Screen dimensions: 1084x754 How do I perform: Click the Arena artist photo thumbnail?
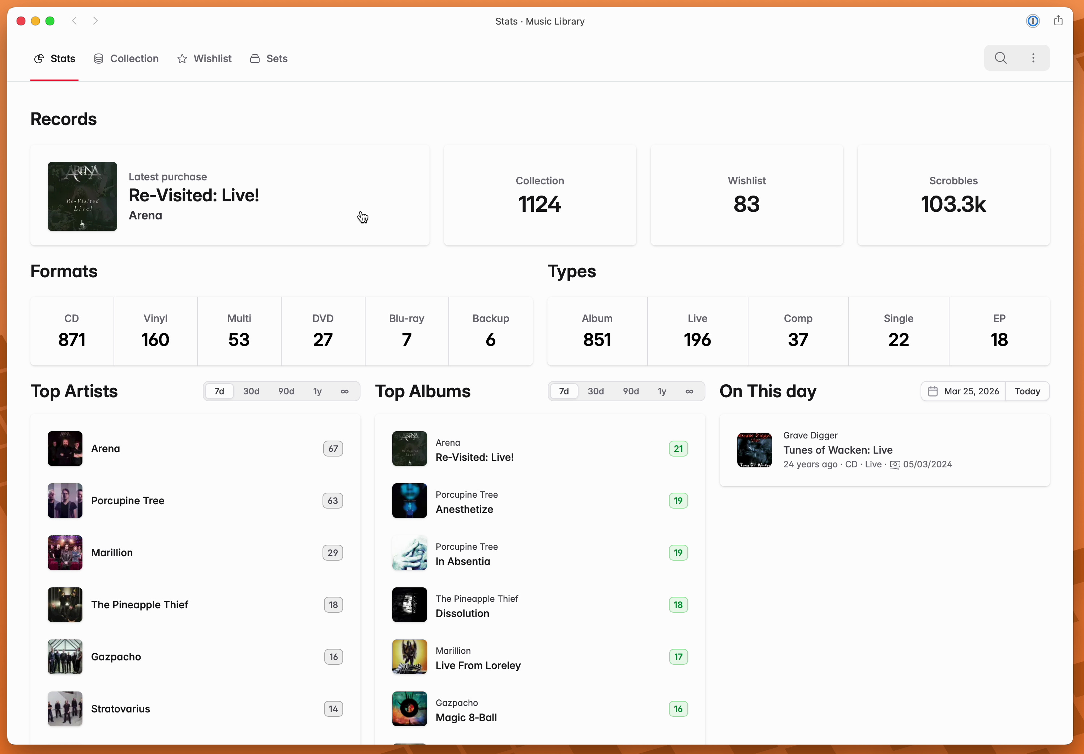click(x=65, y=449)
